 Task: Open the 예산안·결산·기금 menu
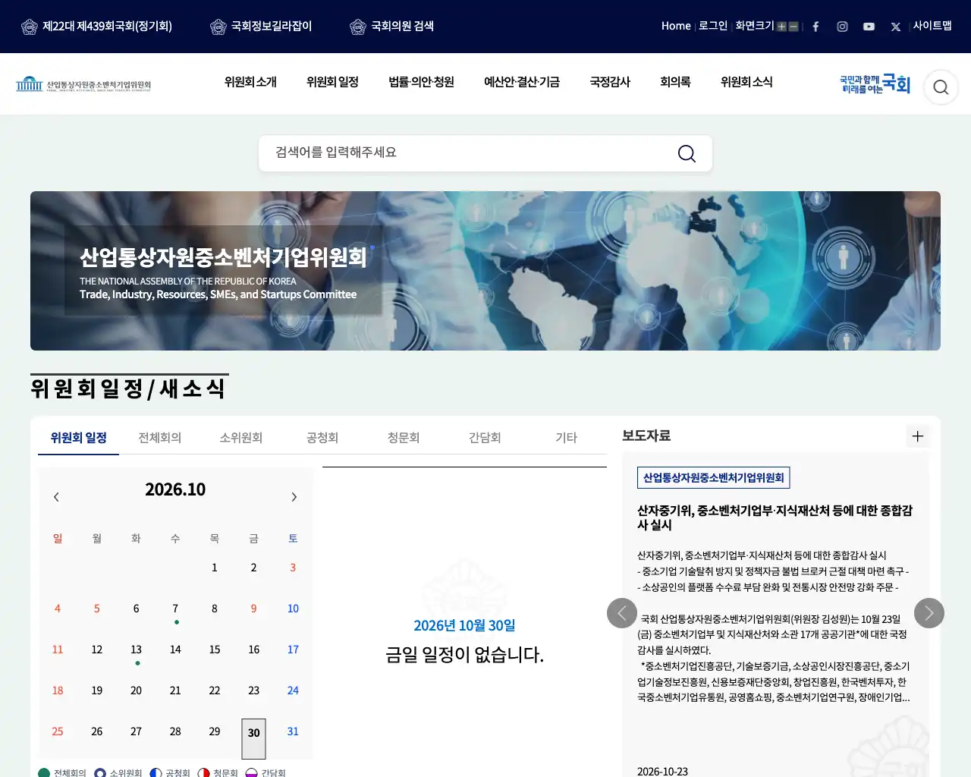522,82
